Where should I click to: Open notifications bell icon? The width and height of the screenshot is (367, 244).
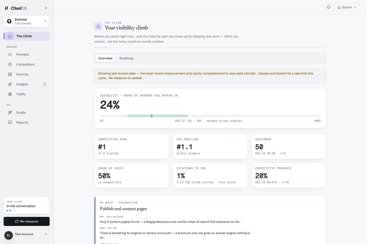pyautogui.click(x=328, y=7)
